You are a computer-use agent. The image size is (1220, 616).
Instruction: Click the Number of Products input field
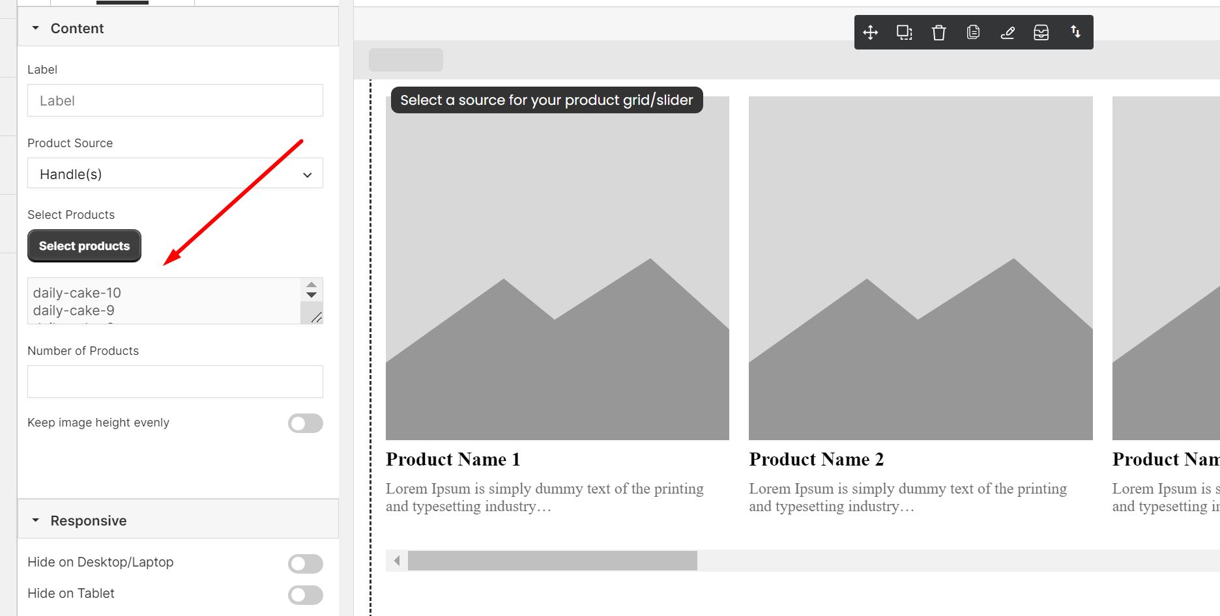tap(175, 382)
